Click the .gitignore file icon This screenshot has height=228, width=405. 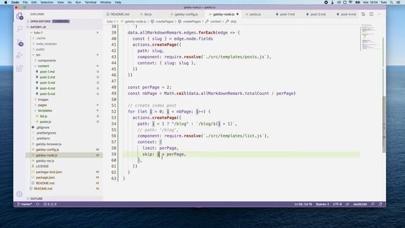click(x=33, y=127)
